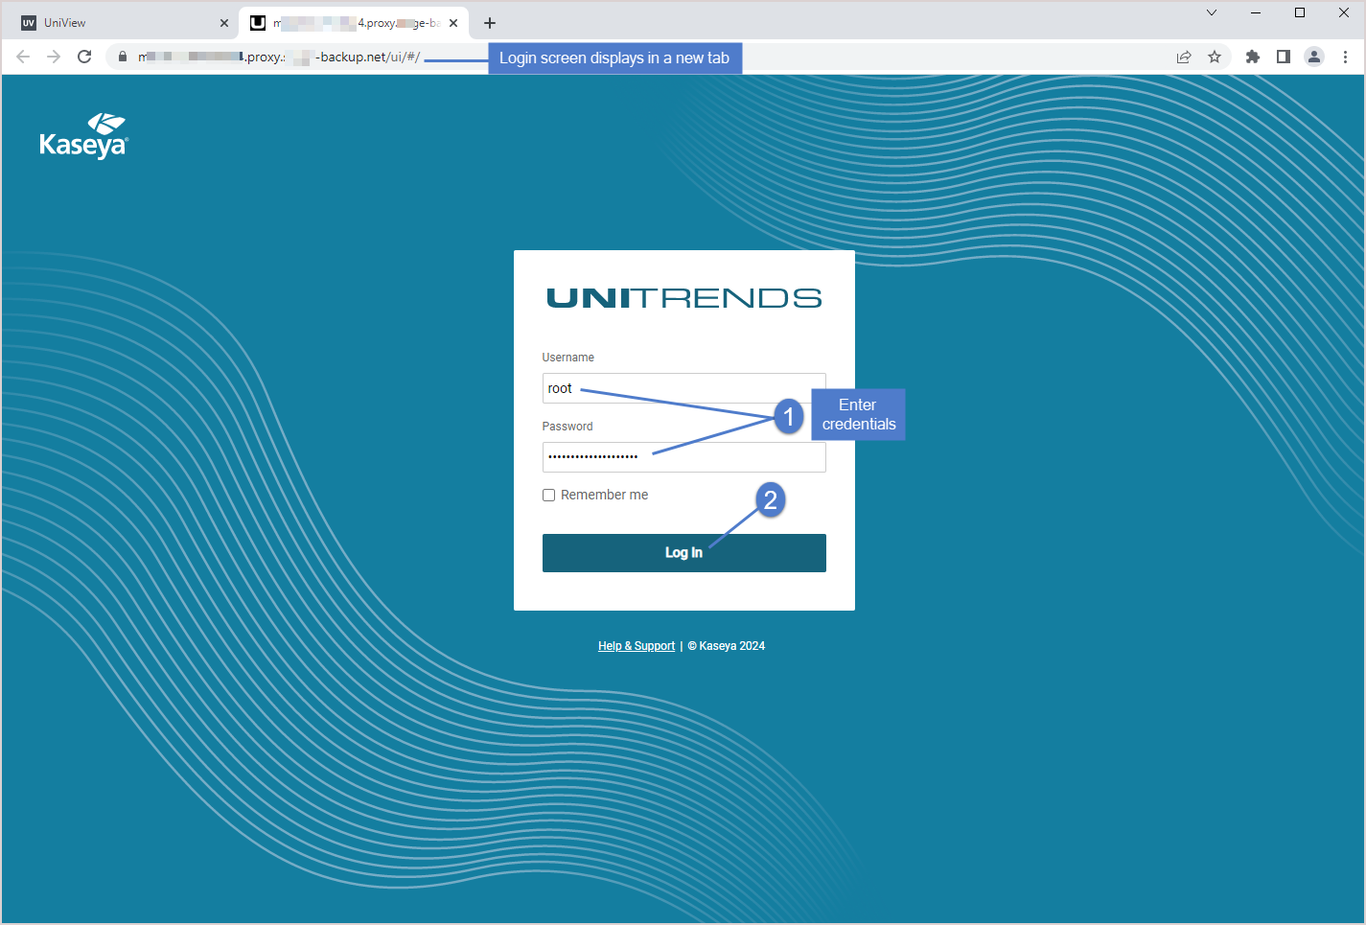Click the browser forward arrow

54,57
